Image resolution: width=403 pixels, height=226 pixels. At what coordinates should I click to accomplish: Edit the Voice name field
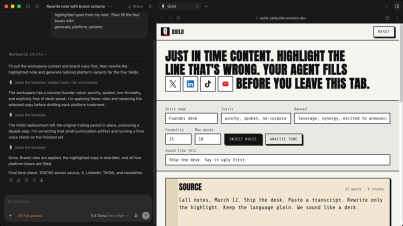point(191,118)
